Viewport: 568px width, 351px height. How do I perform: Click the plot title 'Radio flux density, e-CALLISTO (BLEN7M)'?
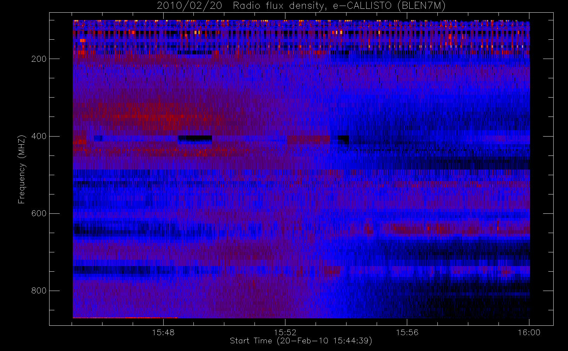click(x=339, y=6)
